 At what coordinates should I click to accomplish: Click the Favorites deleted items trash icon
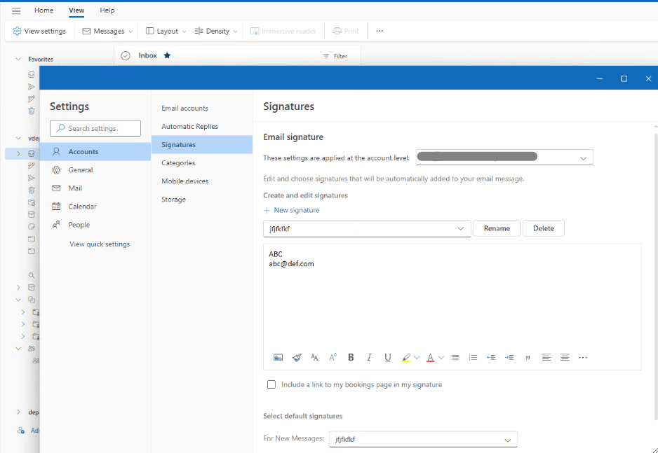click(32, 111)
